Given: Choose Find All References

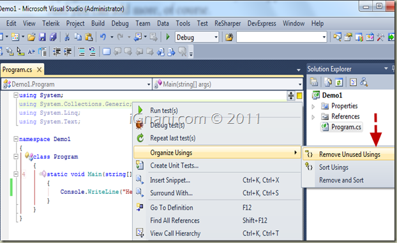Looking at the screenshot, I should point(217,221).
